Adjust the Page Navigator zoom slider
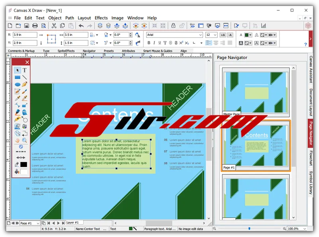This screenshot has width=319, height=237. tap(249, 229)
